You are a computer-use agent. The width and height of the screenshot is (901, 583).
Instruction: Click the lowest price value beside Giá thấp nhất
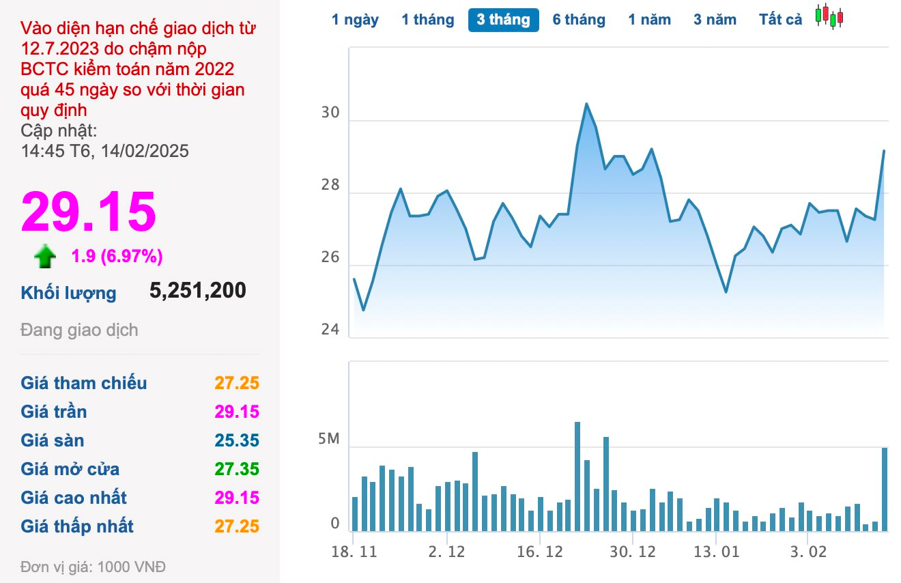(x=237, y=526)
